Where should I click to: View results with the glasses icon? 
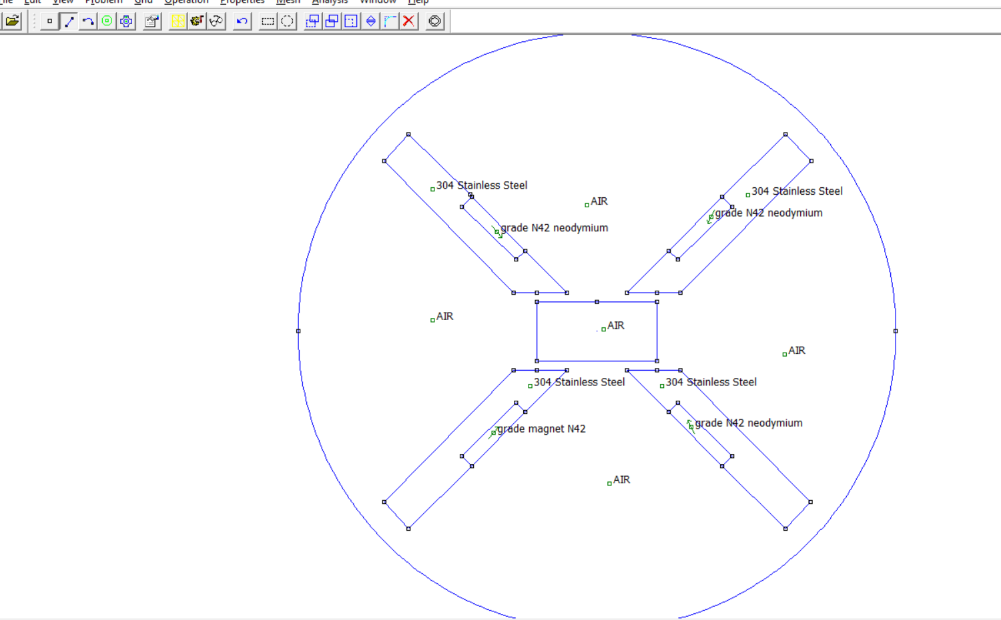(216, 21)
